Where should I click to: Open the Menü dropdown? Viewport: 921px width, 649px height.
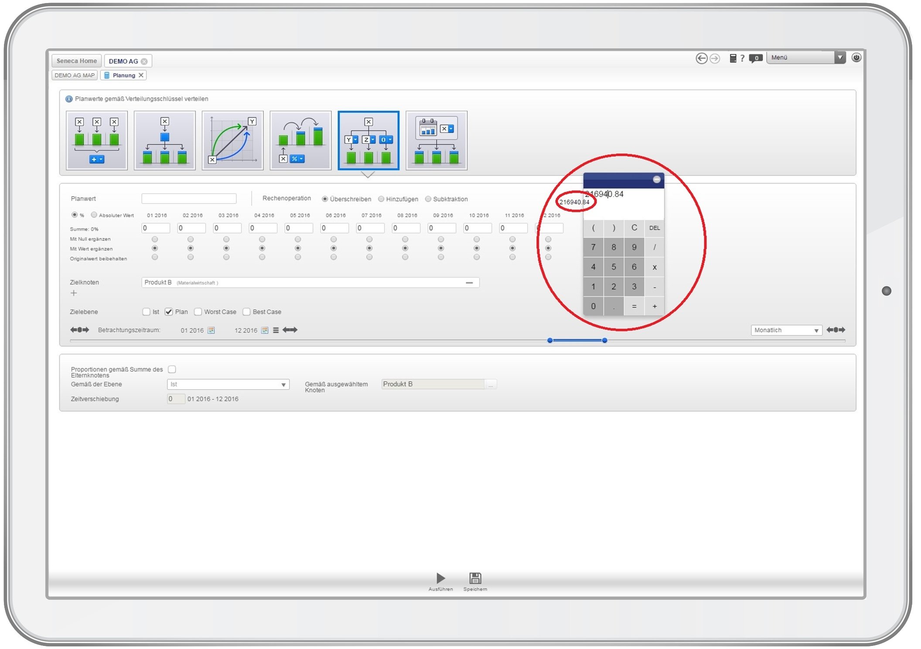(x=840, y=58)
